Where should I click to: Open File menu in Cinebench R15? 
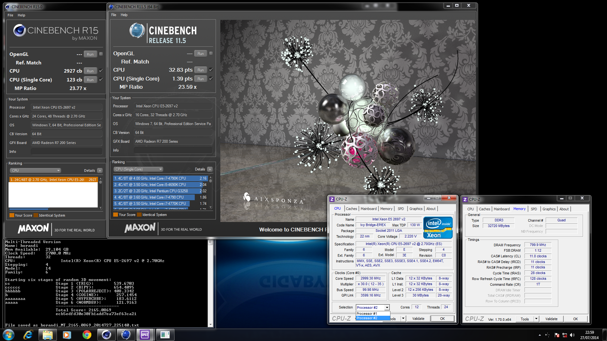10,15
